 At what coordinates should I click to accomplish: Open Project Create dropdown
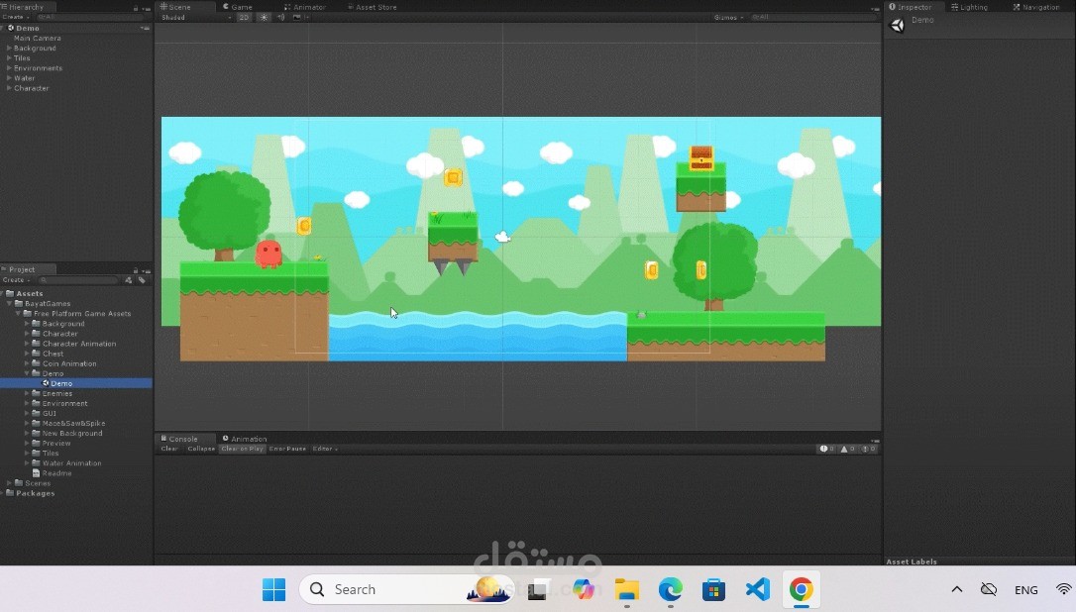[15, 280]
